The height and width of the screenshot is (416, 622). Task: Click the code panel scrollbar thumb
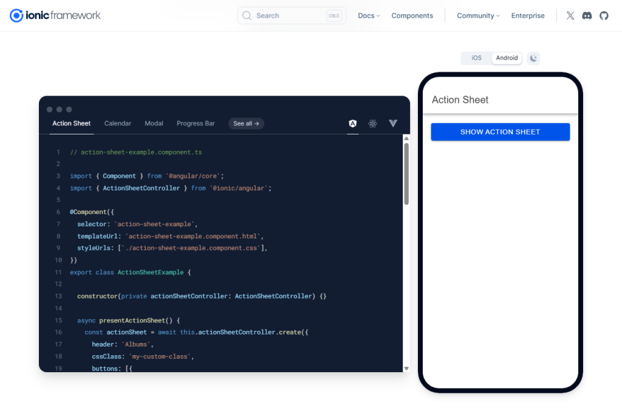point(406,174)
